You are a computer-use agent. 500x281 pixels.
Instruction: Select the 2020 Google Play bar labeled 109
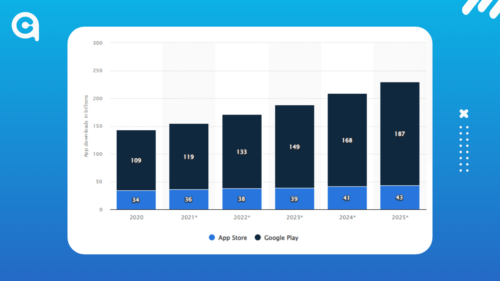136,160
